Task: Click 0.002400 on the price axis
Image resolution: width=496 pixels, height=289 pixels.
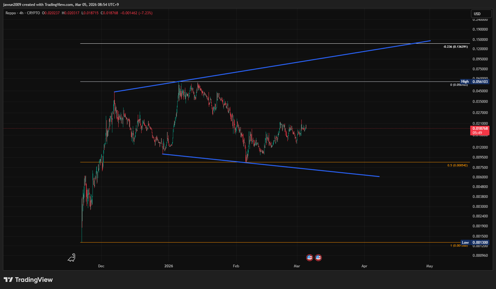Action: tap(479, 216)
